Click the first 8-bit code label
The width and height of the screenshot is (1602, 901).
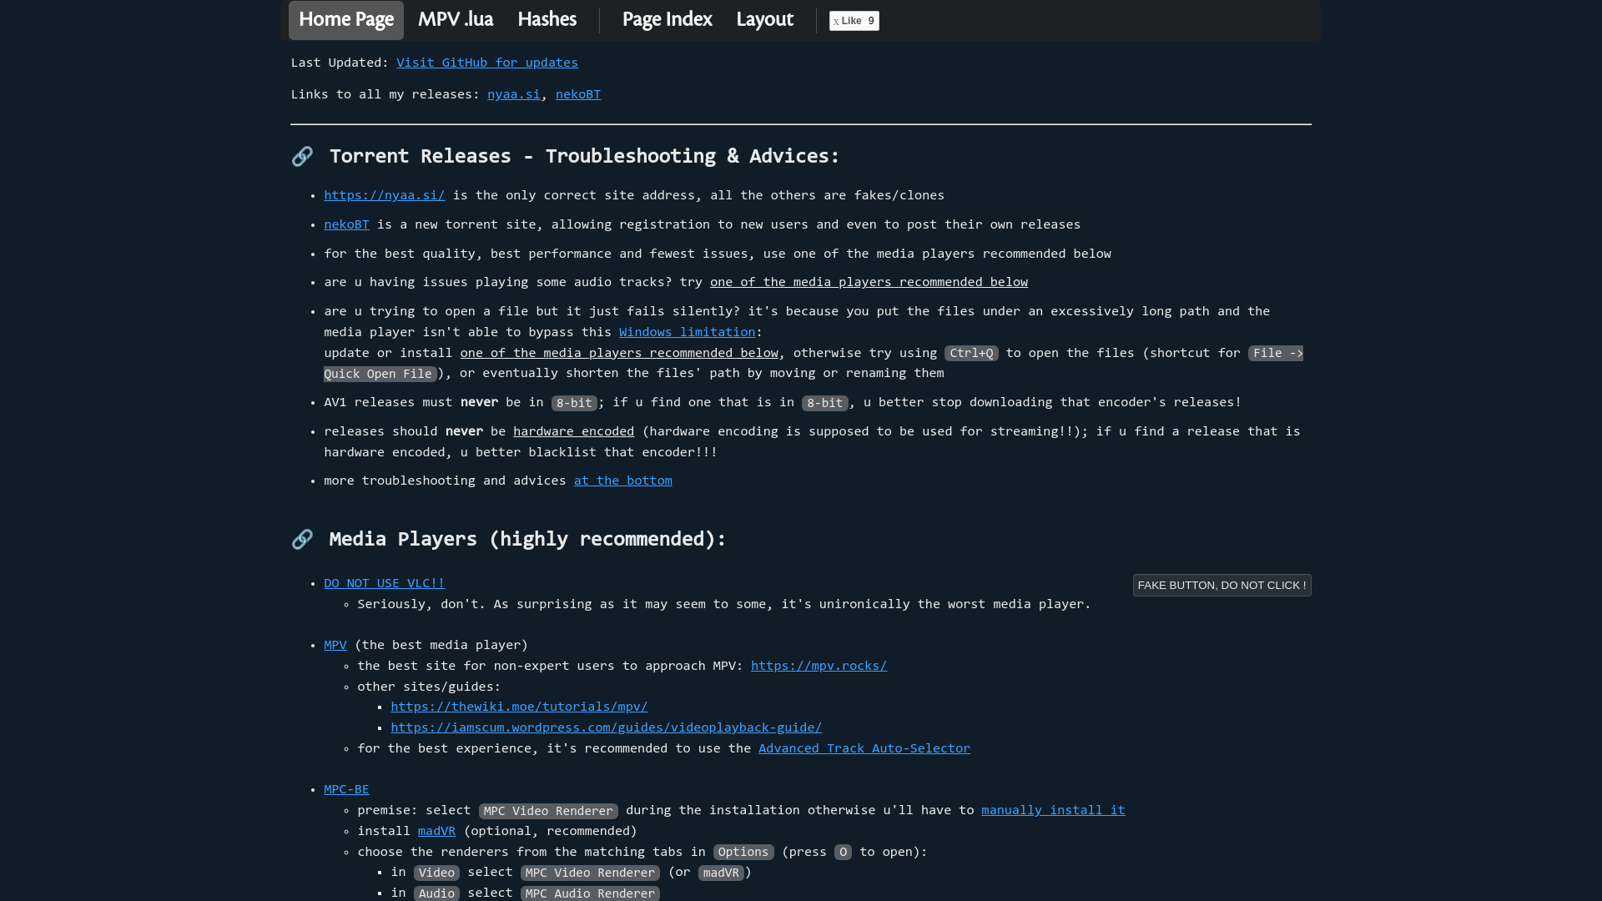click(x=574, y=404)
